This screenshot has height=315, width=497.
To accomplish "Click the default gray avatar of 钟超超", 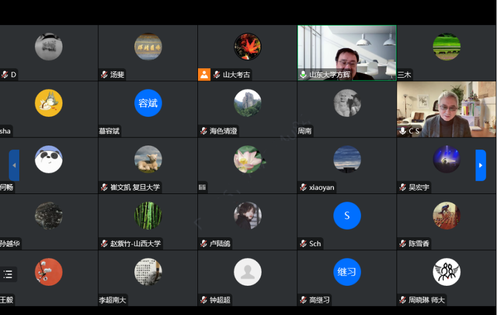I will 248,272.
